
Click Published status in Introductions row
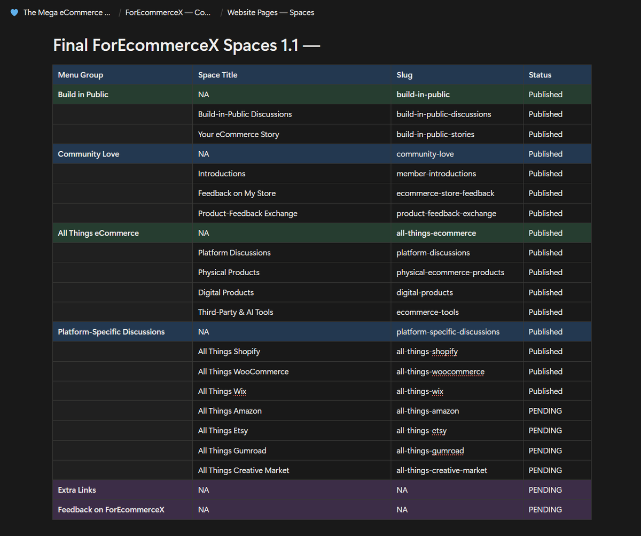[557, 174]
